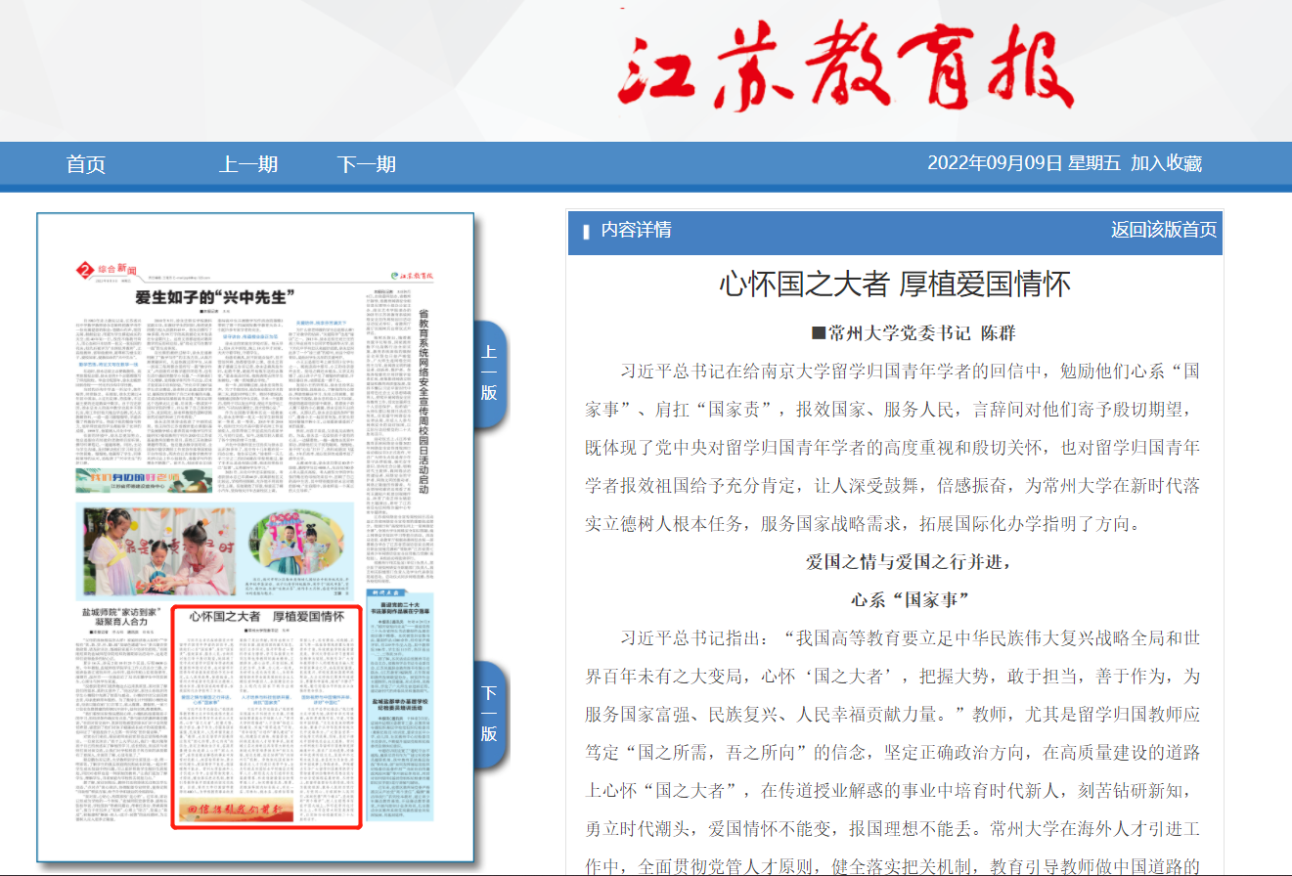Go to previous page with 上一版 tab
This screenshot has width=1292, height=876.
point(489,374)
